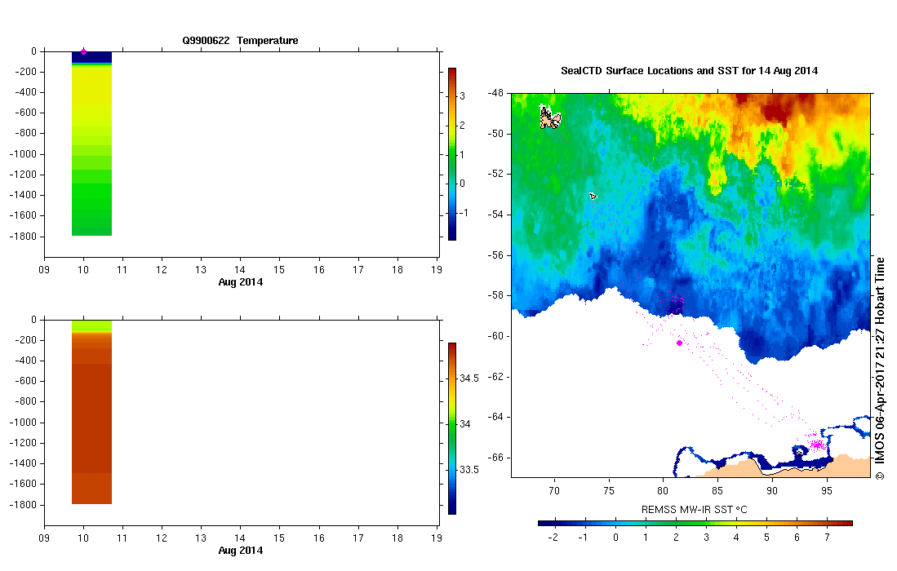
Task: Click the '34' salinity colorbar label
Action: [465, 424]
